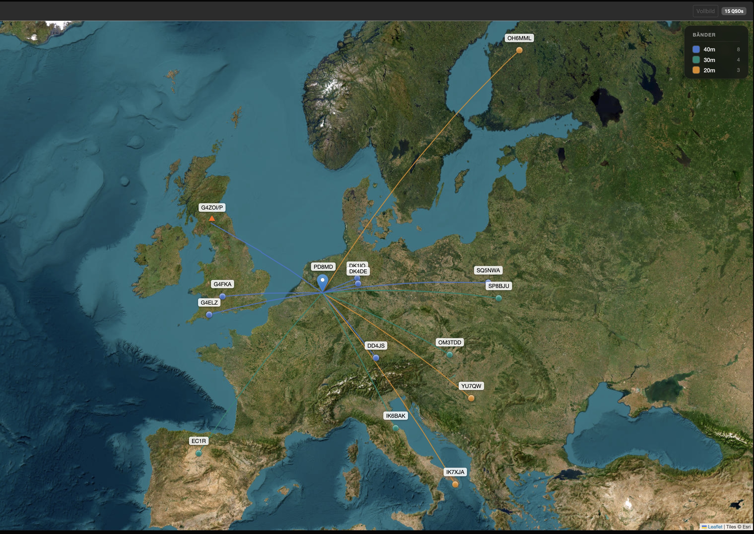Screen dimensions: 754x534
Task: Click the G4ZOI/P callsign label
Action: pyautogui.click(x=212, y=207)
